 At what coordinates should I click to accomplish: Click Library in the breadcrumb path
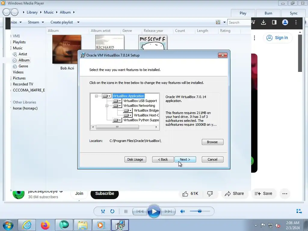[32, 12]
